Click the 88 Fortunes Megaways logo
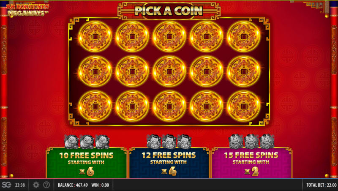This screenshot has height=191, width=338. tap(27, 10)
